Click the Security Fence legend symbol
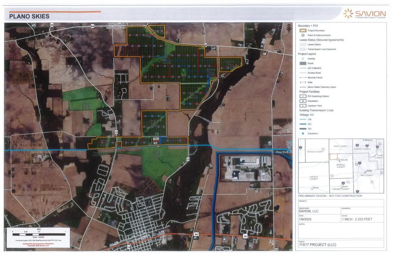This screenshot has width=394, height=255. point(303,78)
